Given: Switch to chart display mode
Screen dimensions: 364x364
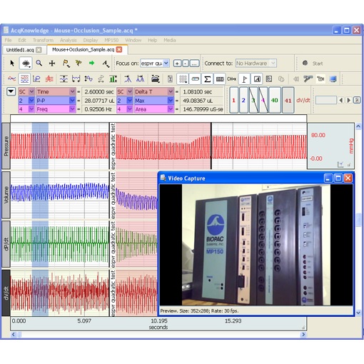Looking at the screenshot, I should pyautogui.click(x=24, y=79).
